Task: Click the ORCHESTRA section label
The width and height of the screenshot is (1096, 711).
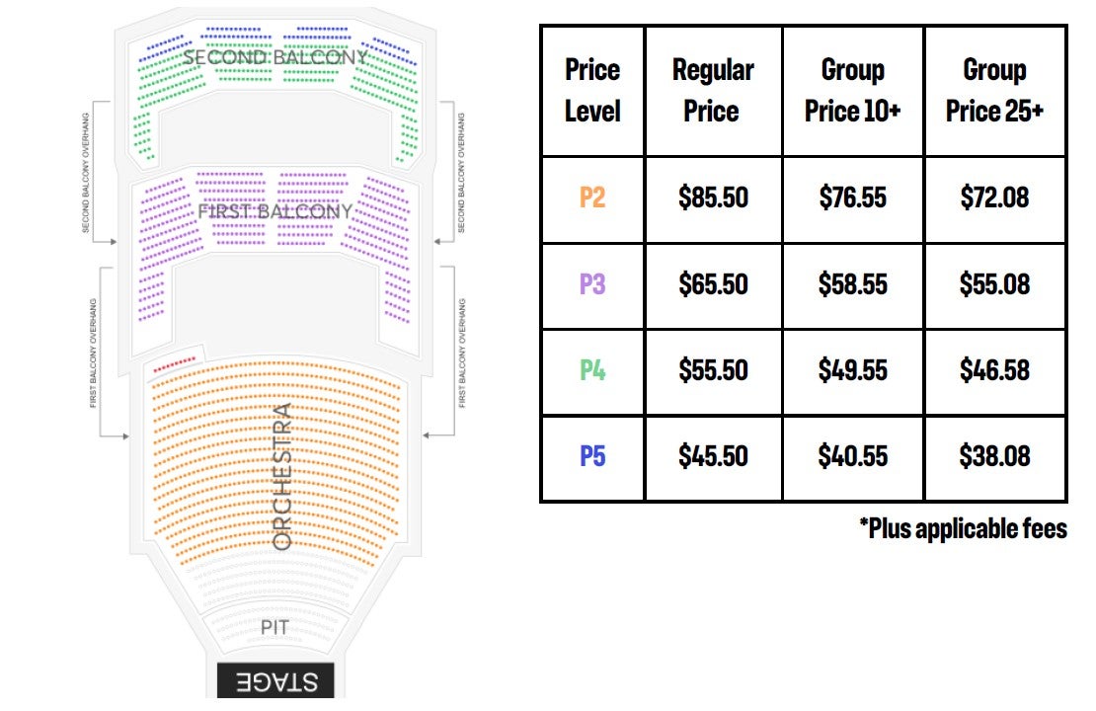Action: pos(282,476)
